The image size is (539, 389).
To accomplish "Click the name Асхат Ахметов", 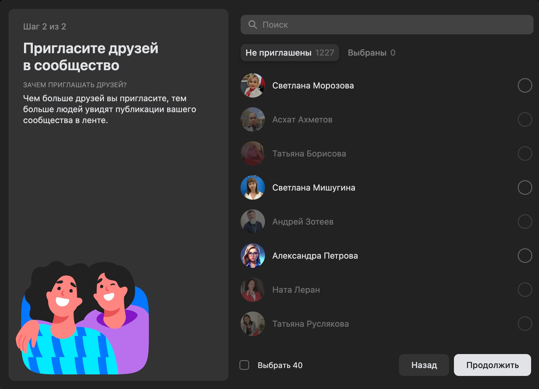I will pyautogui.click(x=302, y=120).
